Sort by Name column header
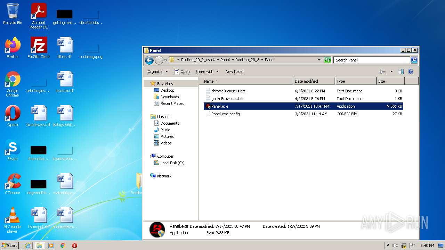Image resolution: width=445 pixels, height=250 pixels. [x=246, y=81]
